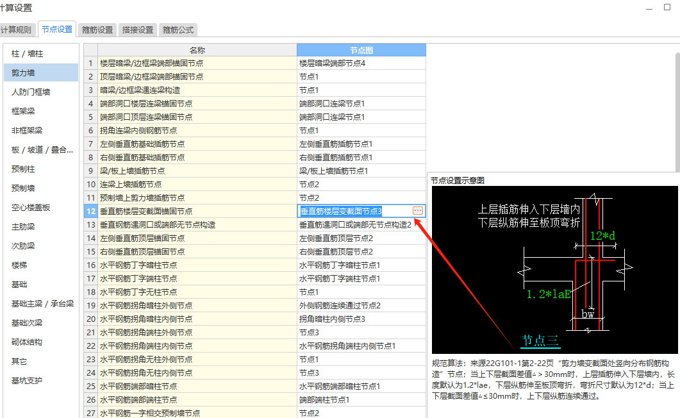Select 预制柱 category

click(41, 169)
